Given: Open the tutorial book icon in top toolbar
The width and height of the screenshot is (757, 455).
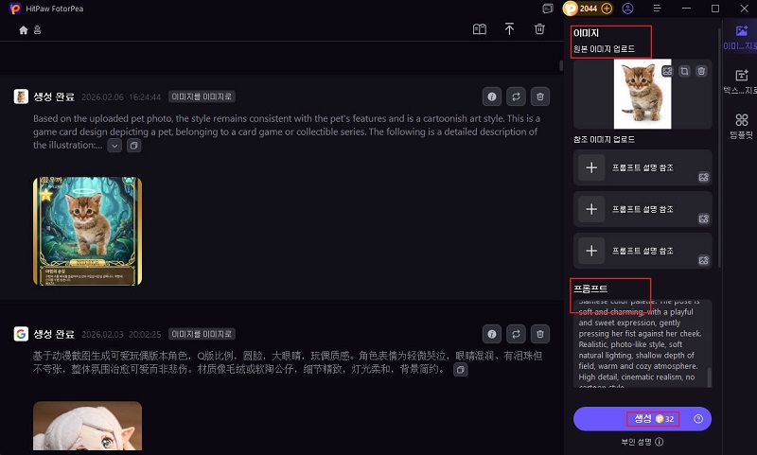Looking at the screenshot, I should [480, 29].
